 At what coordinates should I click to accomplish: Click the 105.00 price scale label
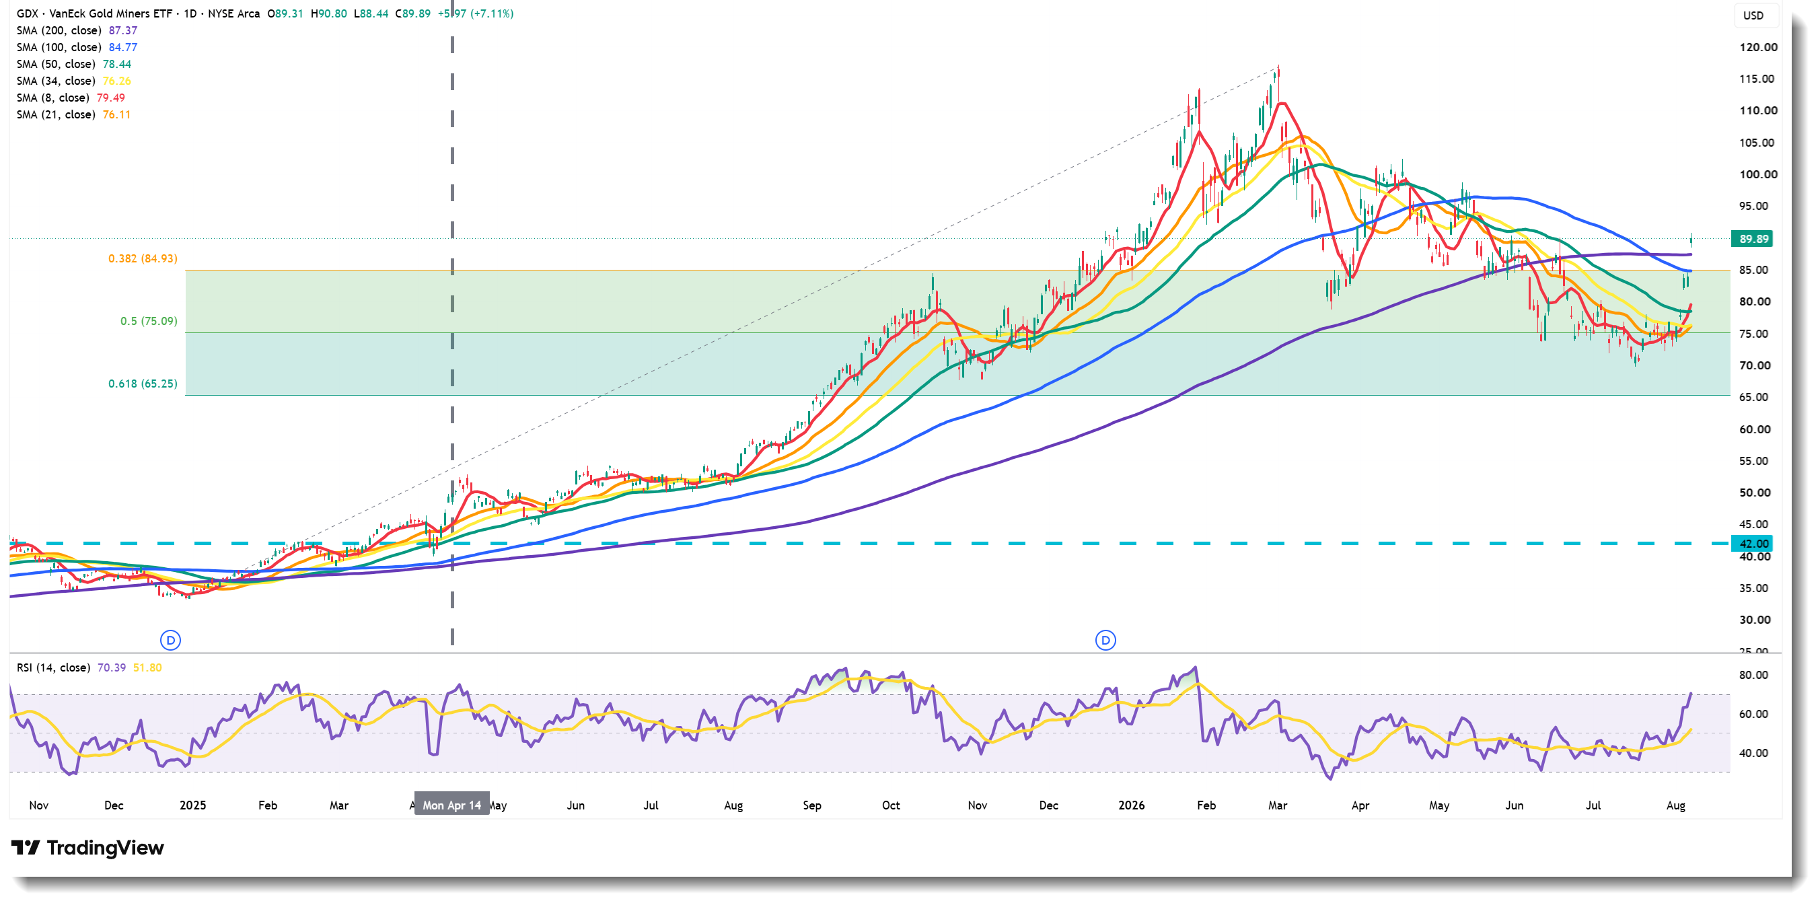point(1758,143)
